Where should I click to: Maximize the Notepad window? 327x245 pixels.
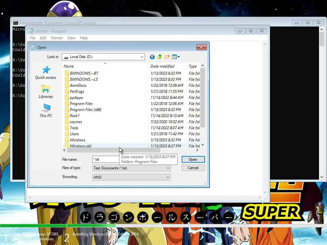click(251, 31)
